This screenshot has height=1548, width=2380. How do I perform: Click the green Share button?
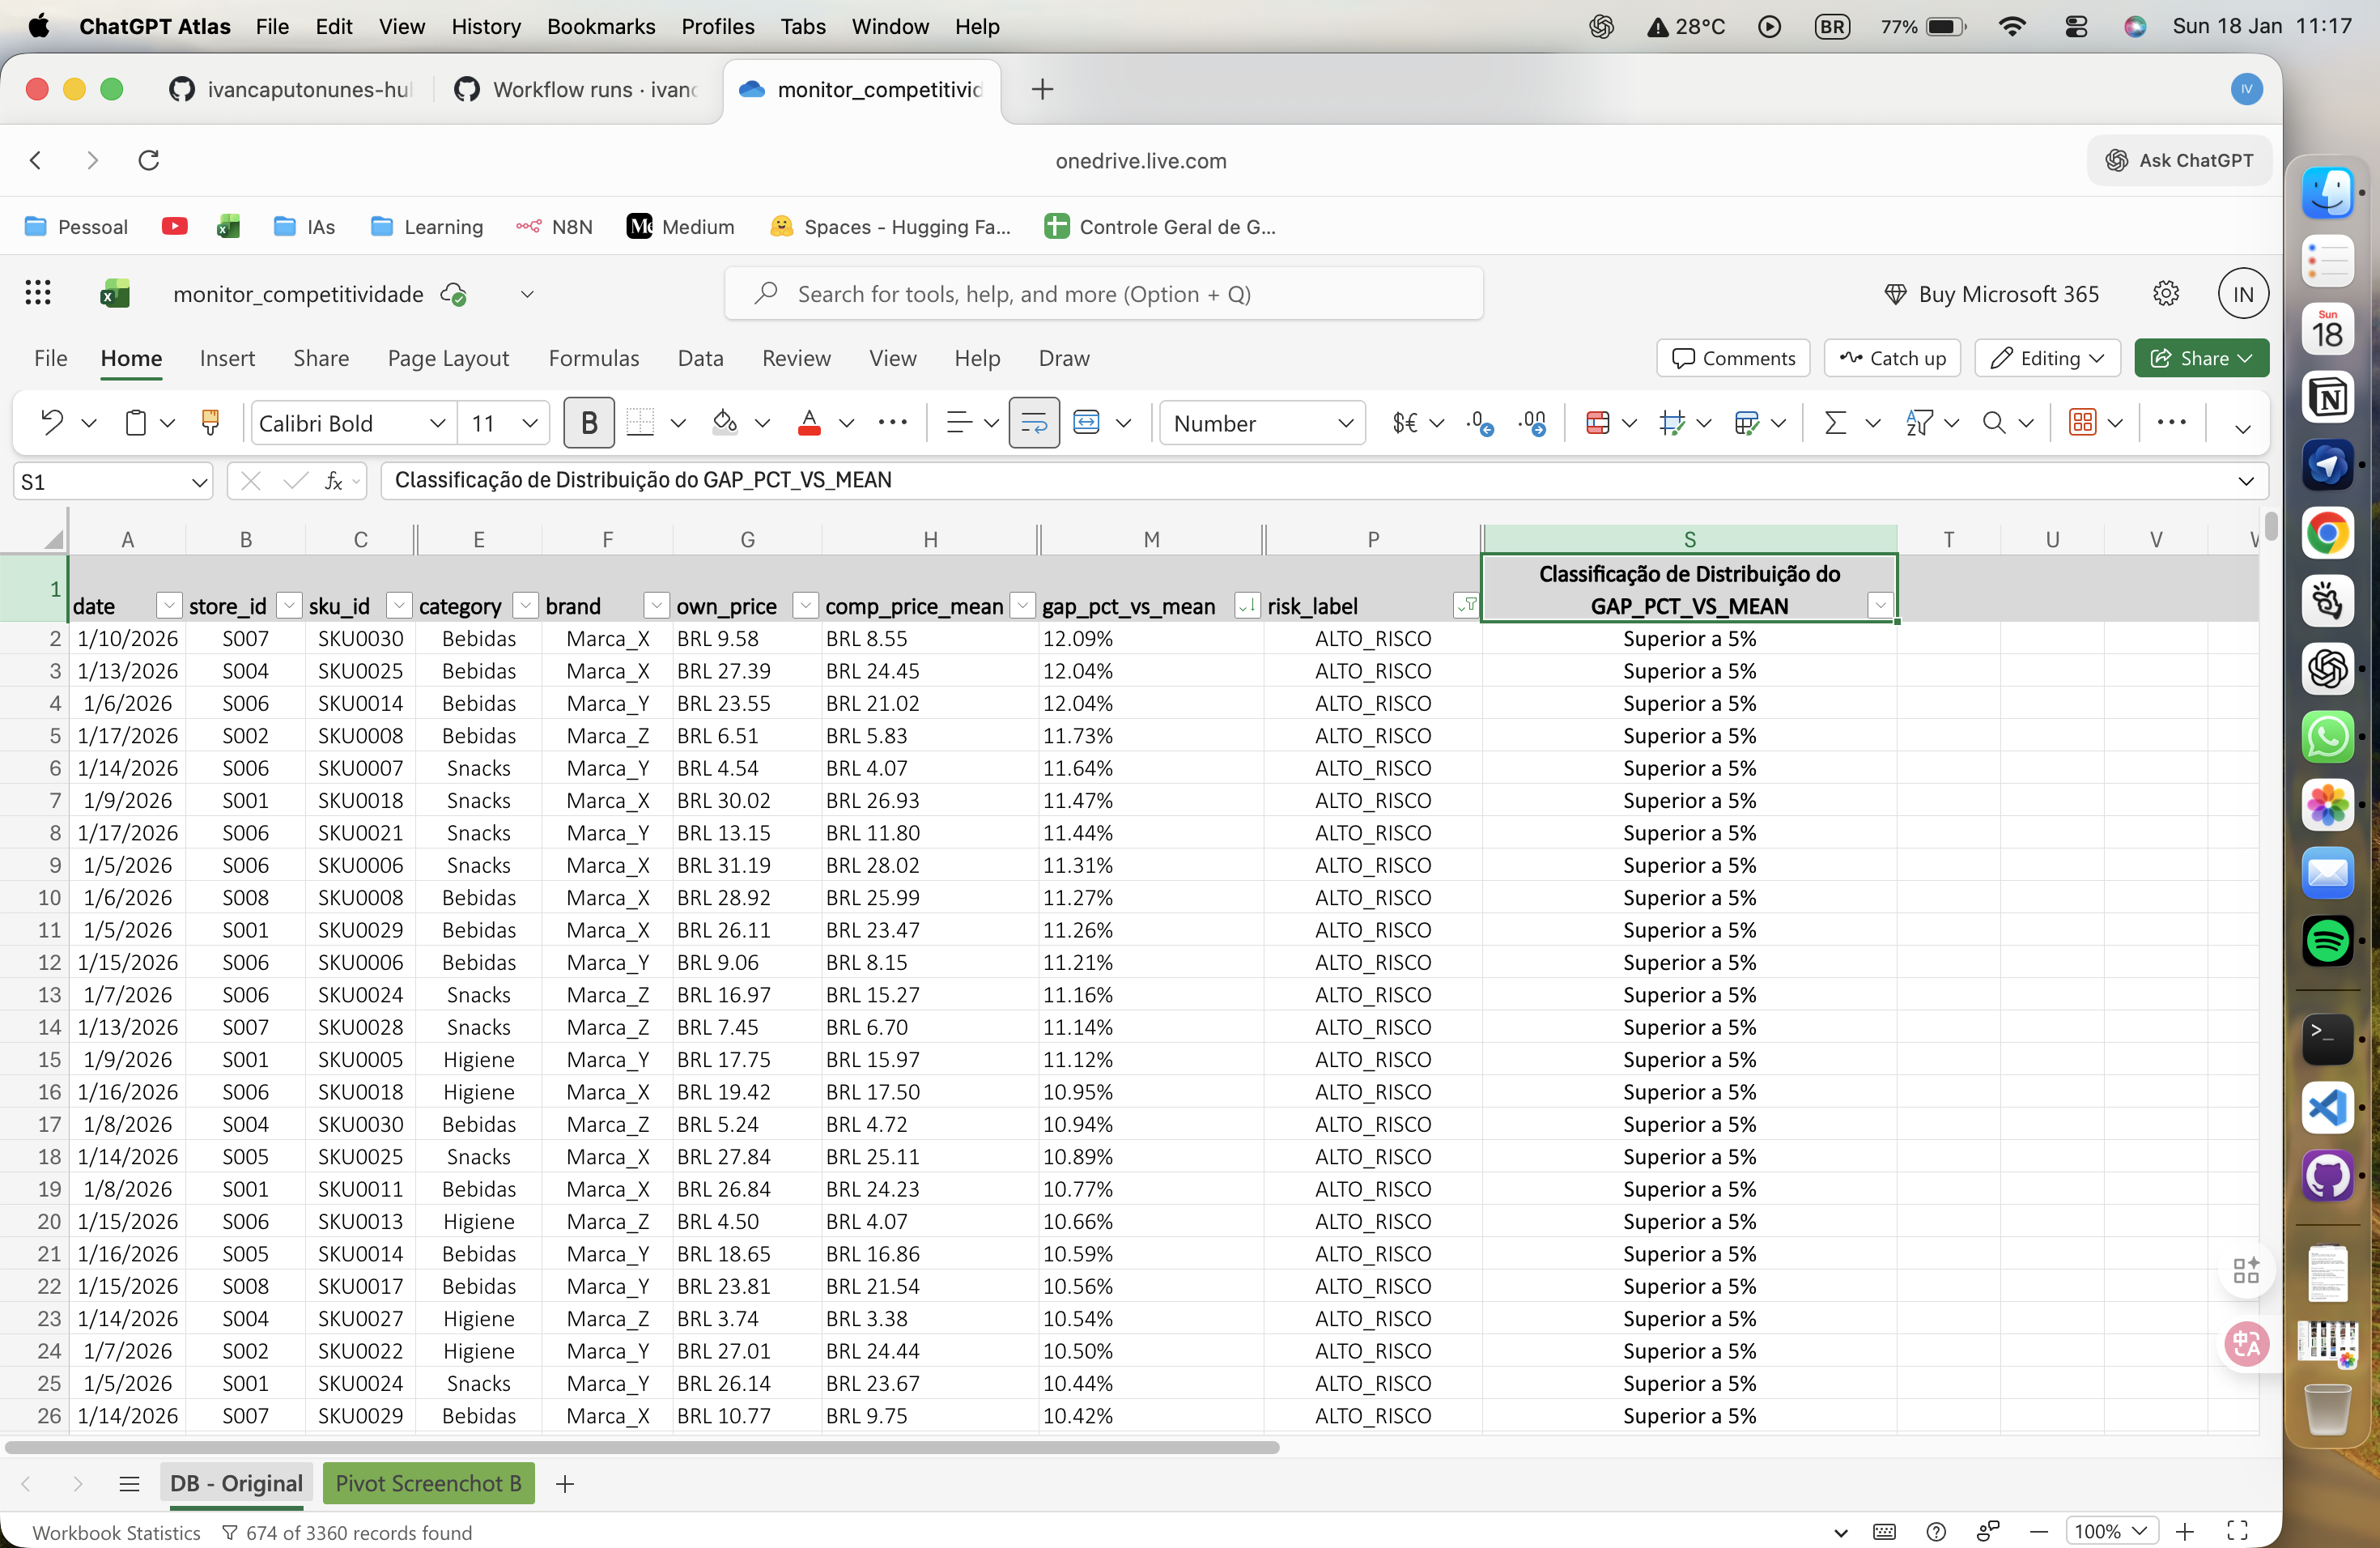pyautogui.click(x=2201, y=358)
